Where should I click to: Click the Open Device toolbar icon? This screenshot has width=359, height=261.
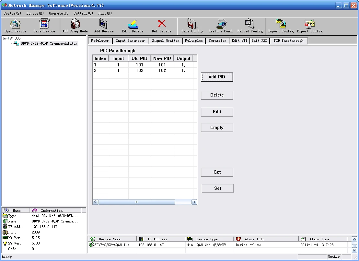(x=15, y=24)
